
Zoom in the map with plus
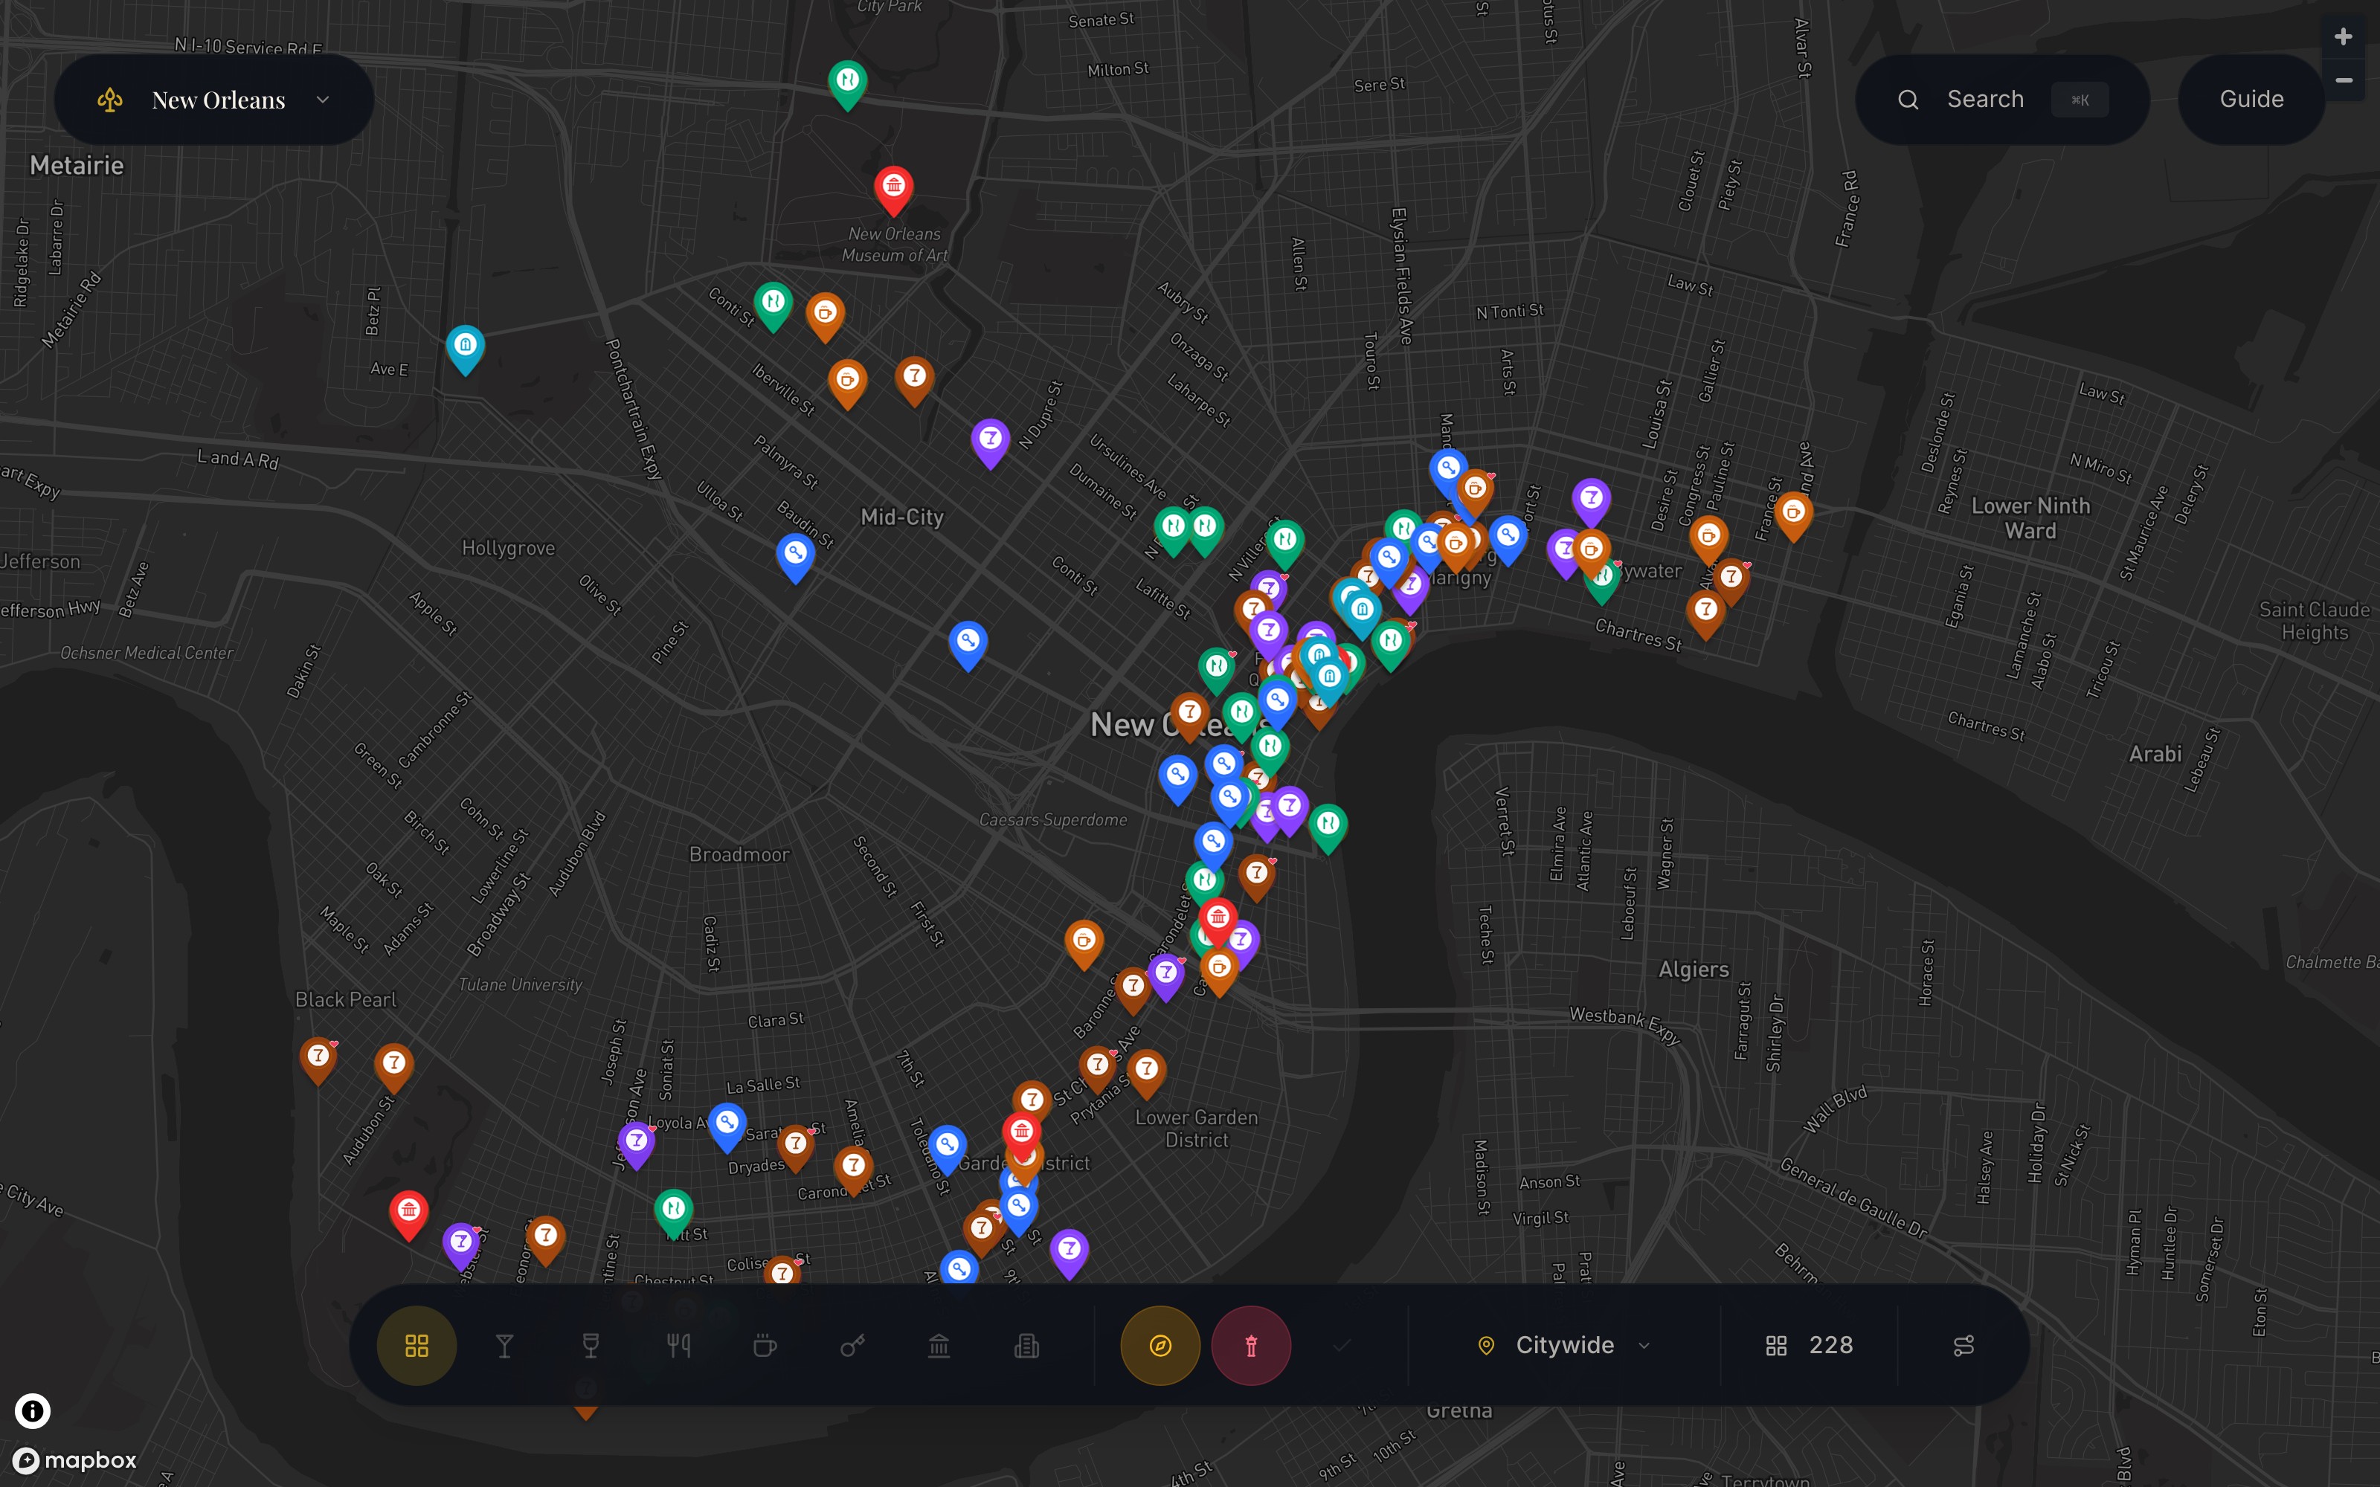click(2344, 37)
